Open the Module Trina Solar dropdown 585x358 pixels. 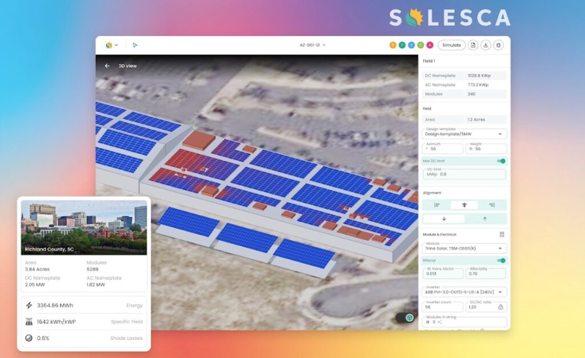(464, 249)
